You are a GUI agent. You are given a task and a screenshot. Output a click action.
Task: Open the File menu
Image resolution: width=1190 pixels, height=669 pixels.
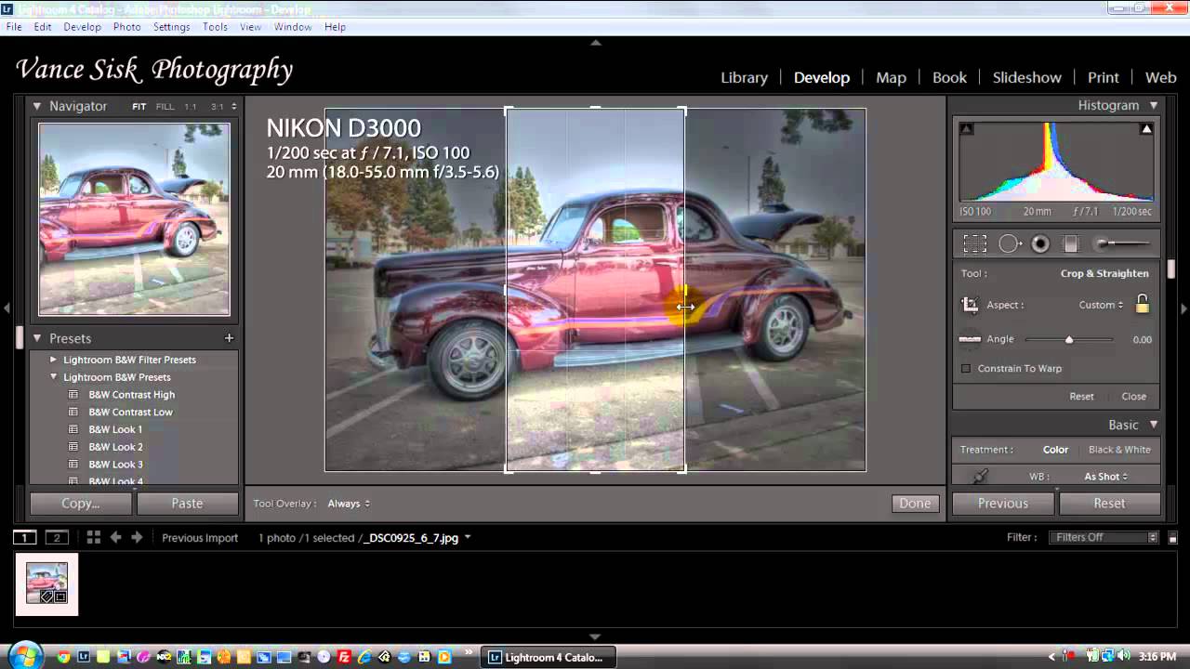pyautogui.click(x=14, y=27)
